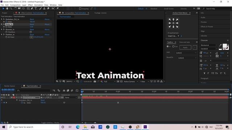Open the Insert keyframe dropdown
232x130 pixels.
(173, 36)
